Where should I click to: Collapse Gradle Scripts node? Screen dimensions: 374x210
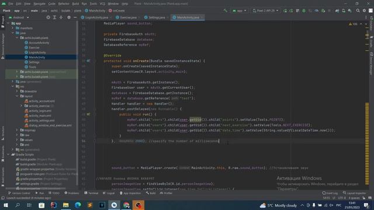pyautogui.click(x=8, y=155)
